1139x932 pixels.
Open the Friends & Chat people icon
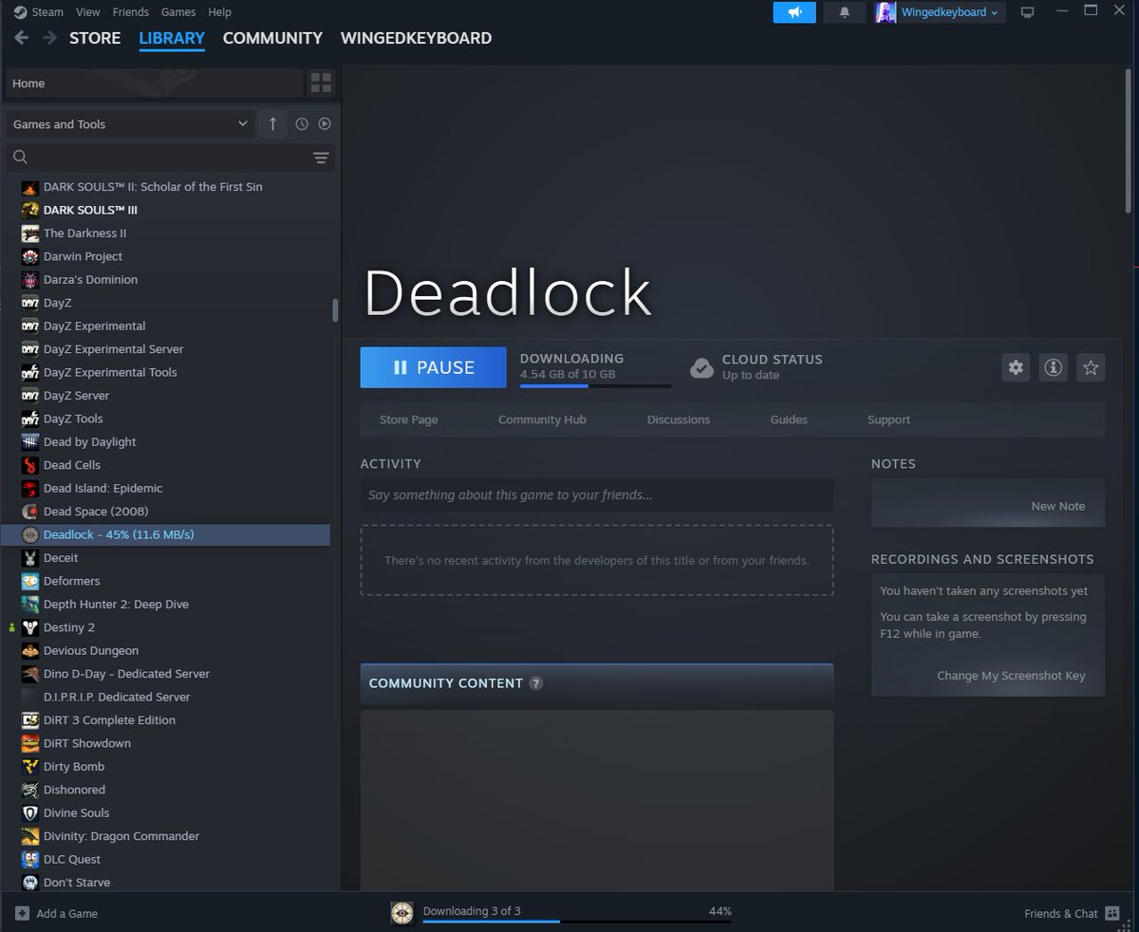(x=1112, y=913)
